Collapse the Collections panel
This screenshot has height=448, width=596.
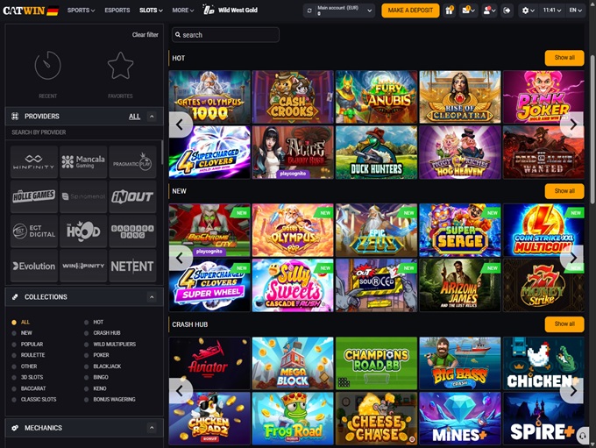tap(152, 297)
